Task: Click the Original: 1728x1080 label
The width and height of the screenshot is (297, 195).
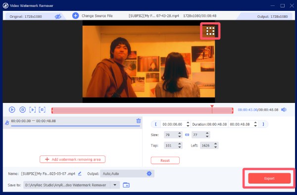Action: [x=26, y=17]
